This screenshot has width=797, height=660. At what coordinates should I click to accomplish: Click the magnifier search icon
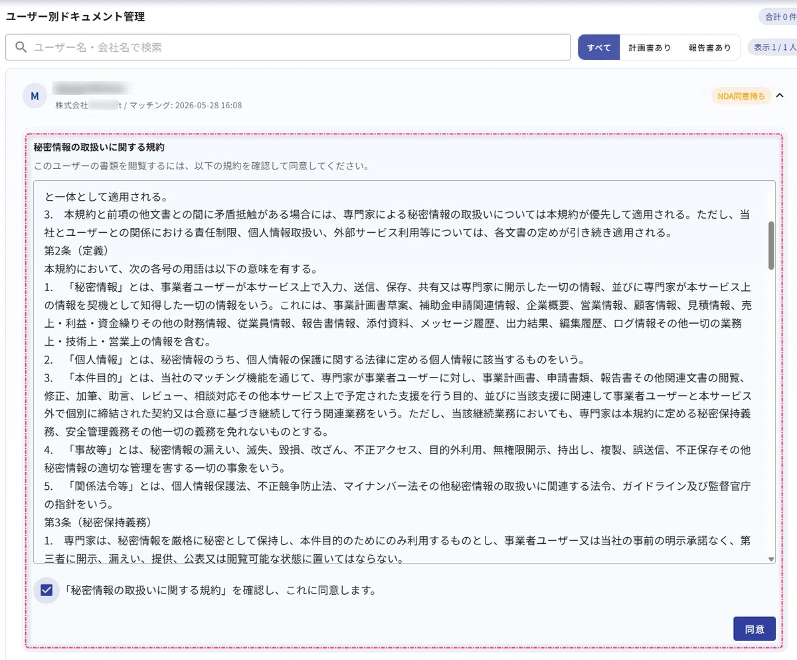21,47
